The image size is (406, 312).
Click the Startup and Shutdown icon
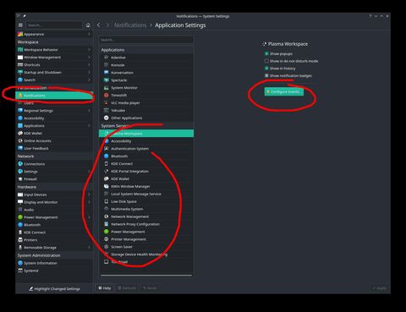20,72
